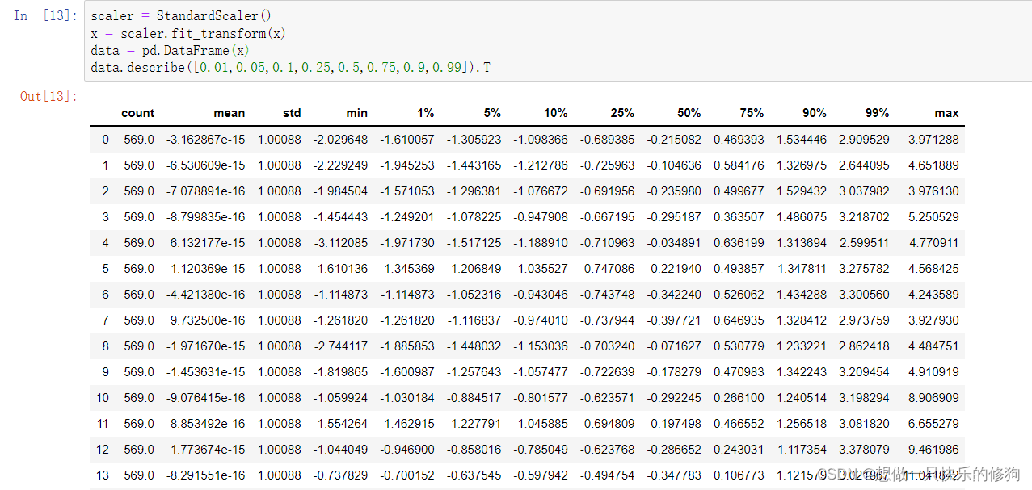This screenshot has width=1032, height=490.
Task: Click 10% value -1.098366
Action: [x=541, y=139]
